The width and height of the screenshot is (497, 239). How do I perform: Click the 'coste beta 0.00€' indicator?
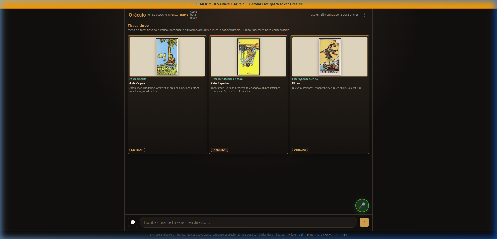pyautogui.click(x=194, y=15)
